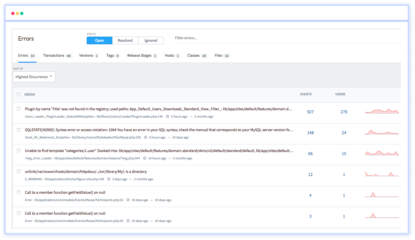Click the clock icon beside '3 days ago'
This screenshot has width=415, height=240.
point(109,179)
